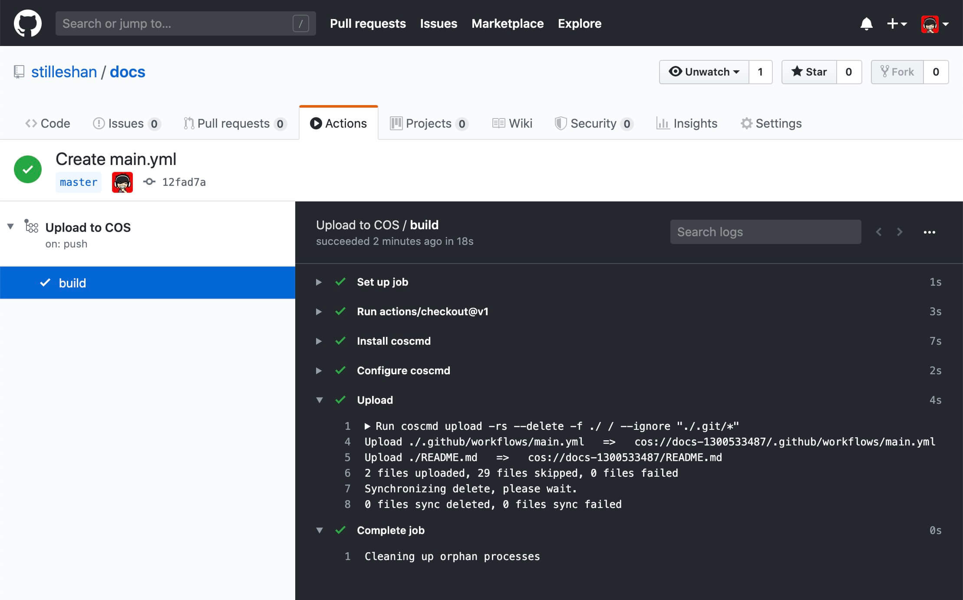Viewport: 963px width, 600px height.
Task: Switch to the Actions tab
Action: point(339,123)
